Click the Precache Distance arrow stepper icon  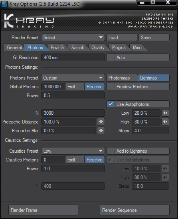[101, 121]
